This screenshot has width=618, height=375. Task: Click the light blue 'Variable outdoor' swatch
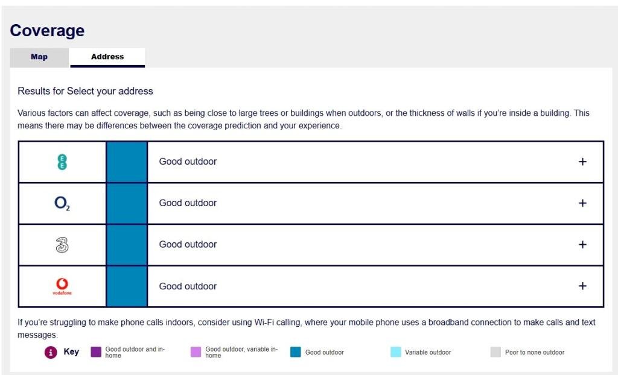click(x=395, y=352)
